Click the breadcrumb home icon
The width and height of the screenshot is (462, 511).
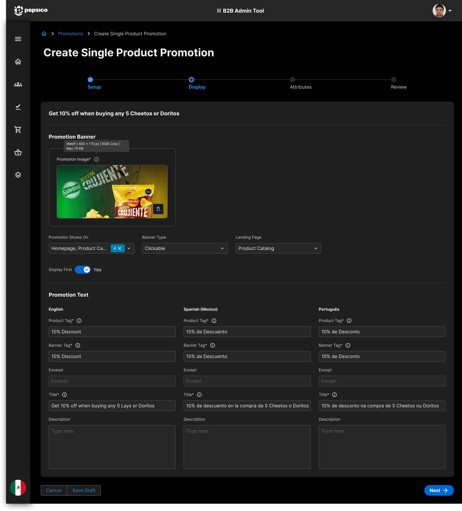click(44, 34)
